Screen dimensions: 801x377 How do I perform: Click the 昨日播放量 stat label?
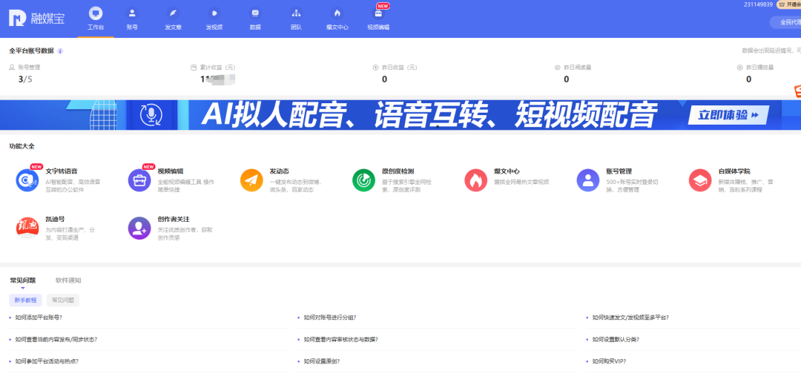[x=759, y=68]
